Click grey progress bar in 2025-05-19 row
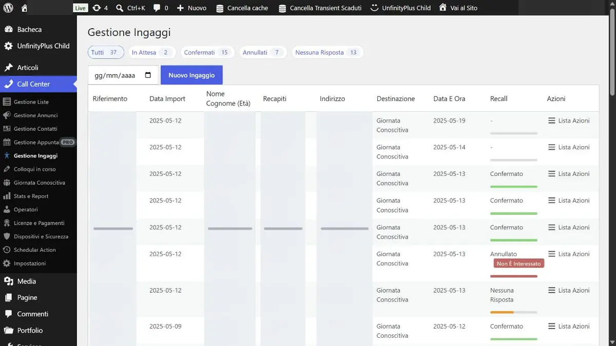Viewport: 616px width, 346px height. click(514, 133)
